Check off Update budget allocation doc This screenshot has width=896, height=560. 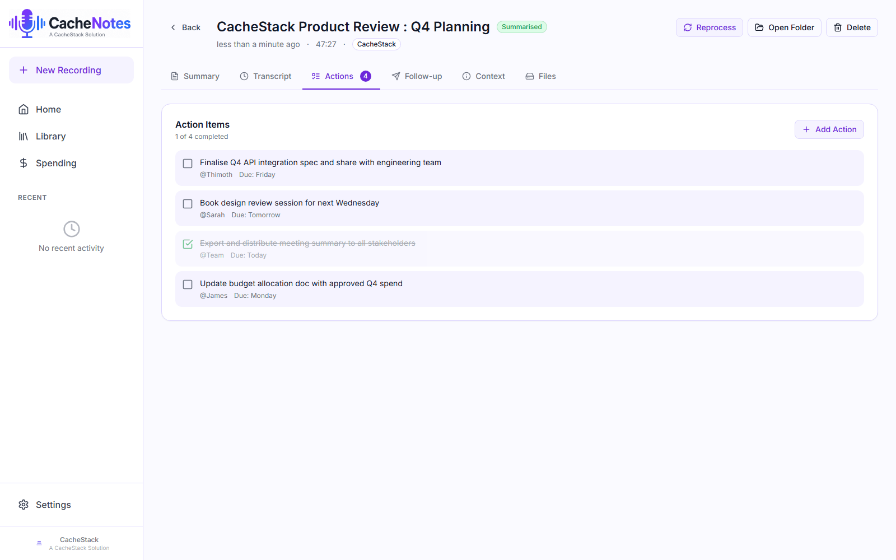pos(188,284)
